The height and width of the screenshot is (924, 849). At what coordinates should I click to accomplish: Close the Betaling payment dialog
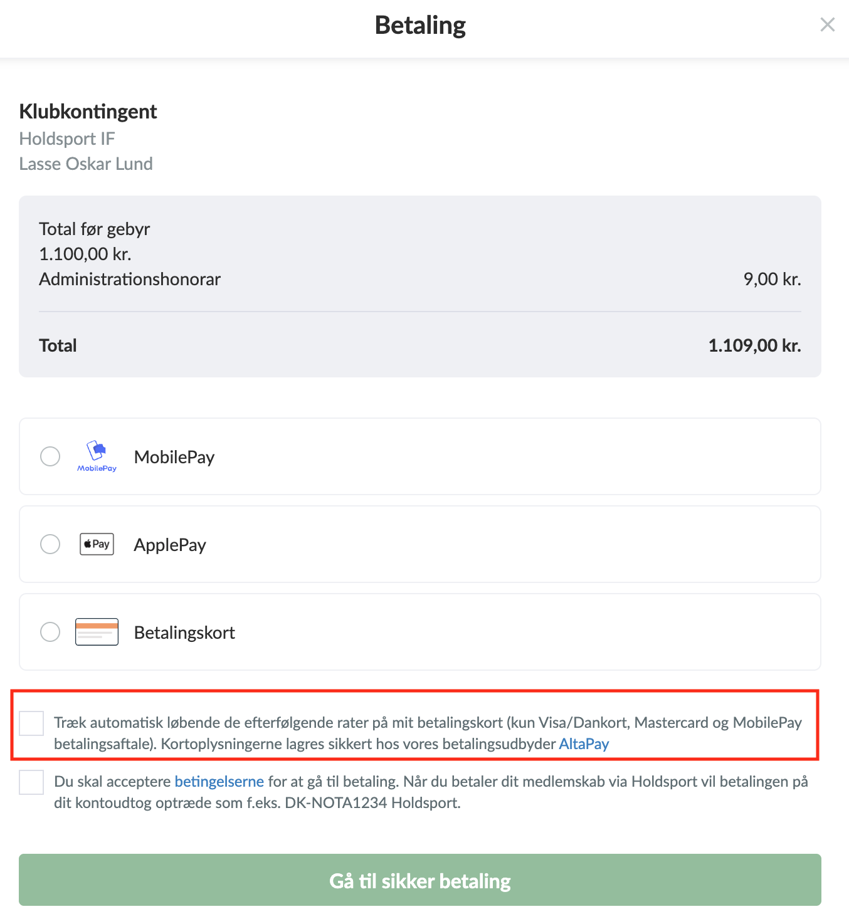point(827,24)
